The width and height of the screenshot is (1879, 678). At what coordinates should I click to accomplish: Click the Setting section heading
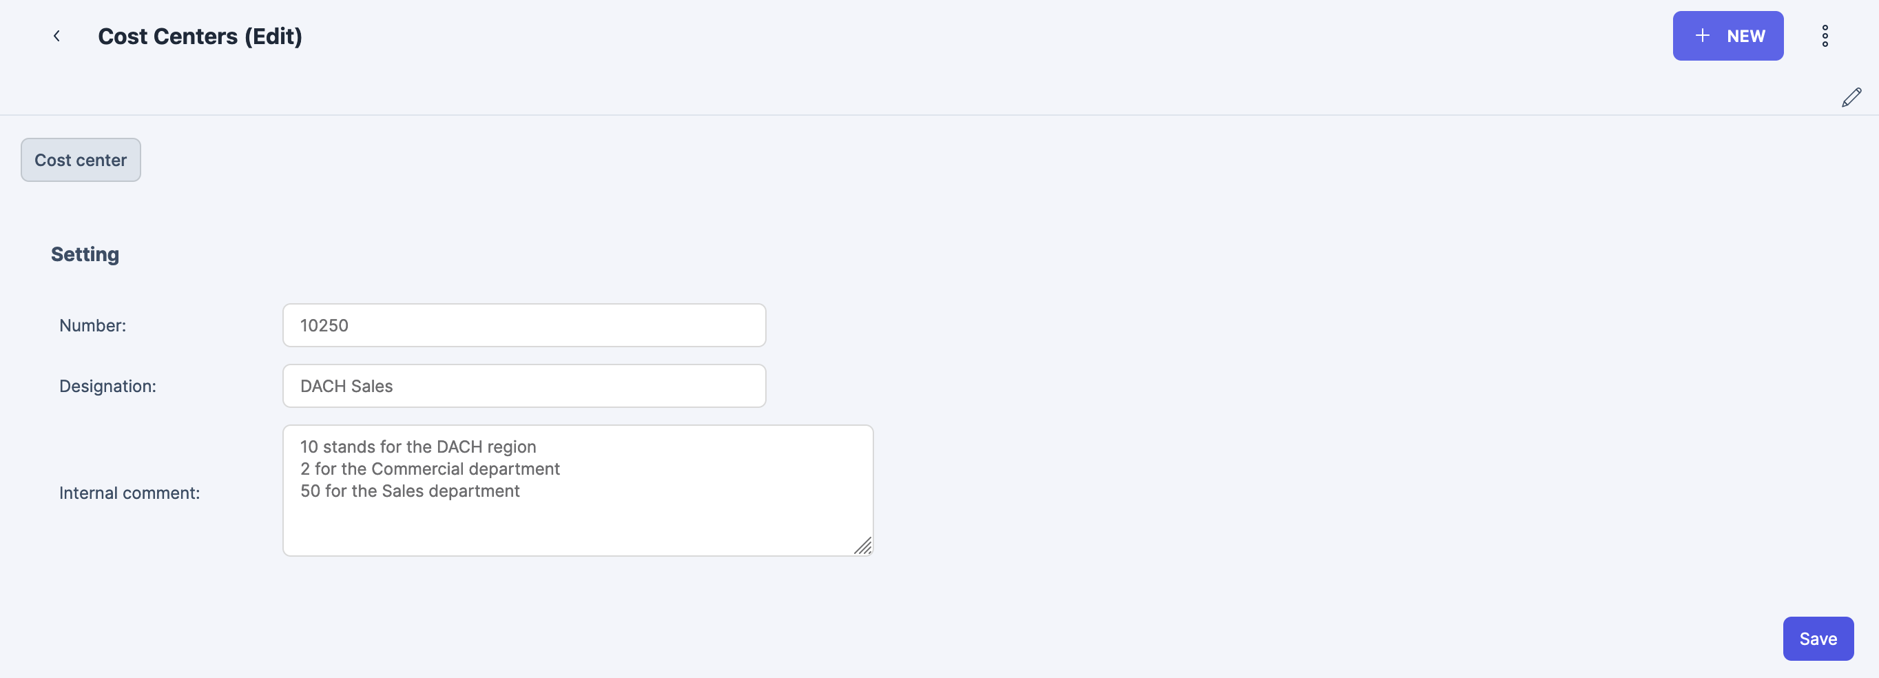85,254
